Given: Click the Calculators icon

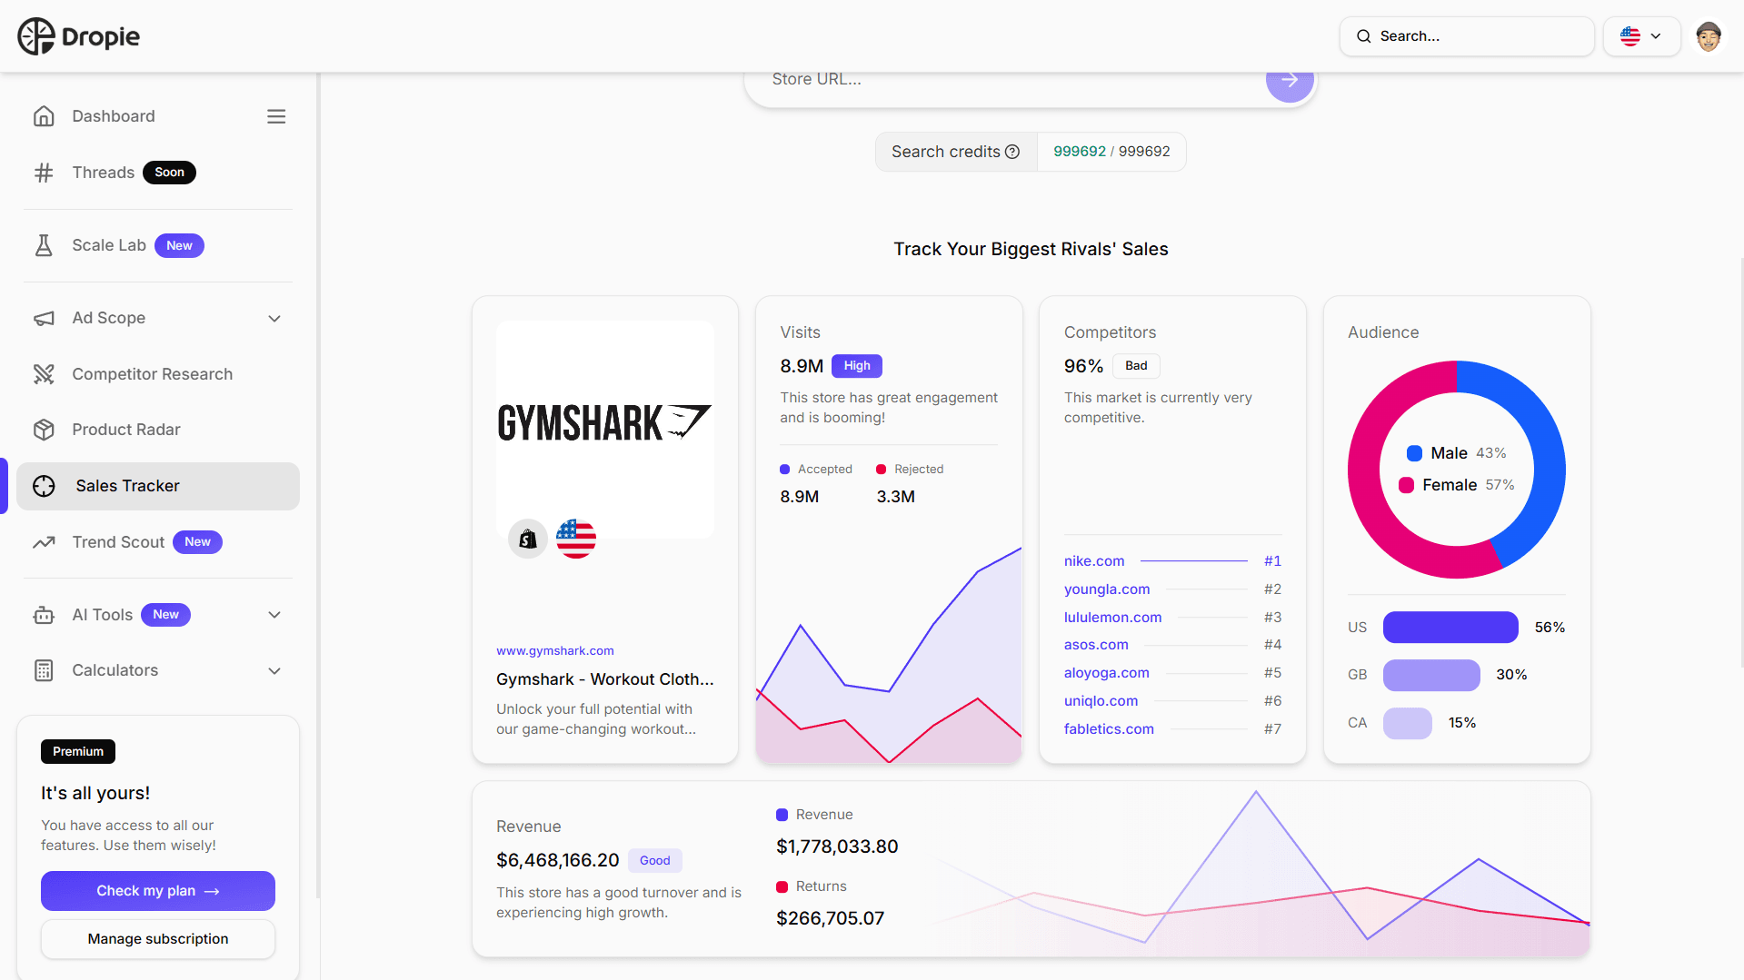Looking at the screenshot, I should [x=44, y=670].
